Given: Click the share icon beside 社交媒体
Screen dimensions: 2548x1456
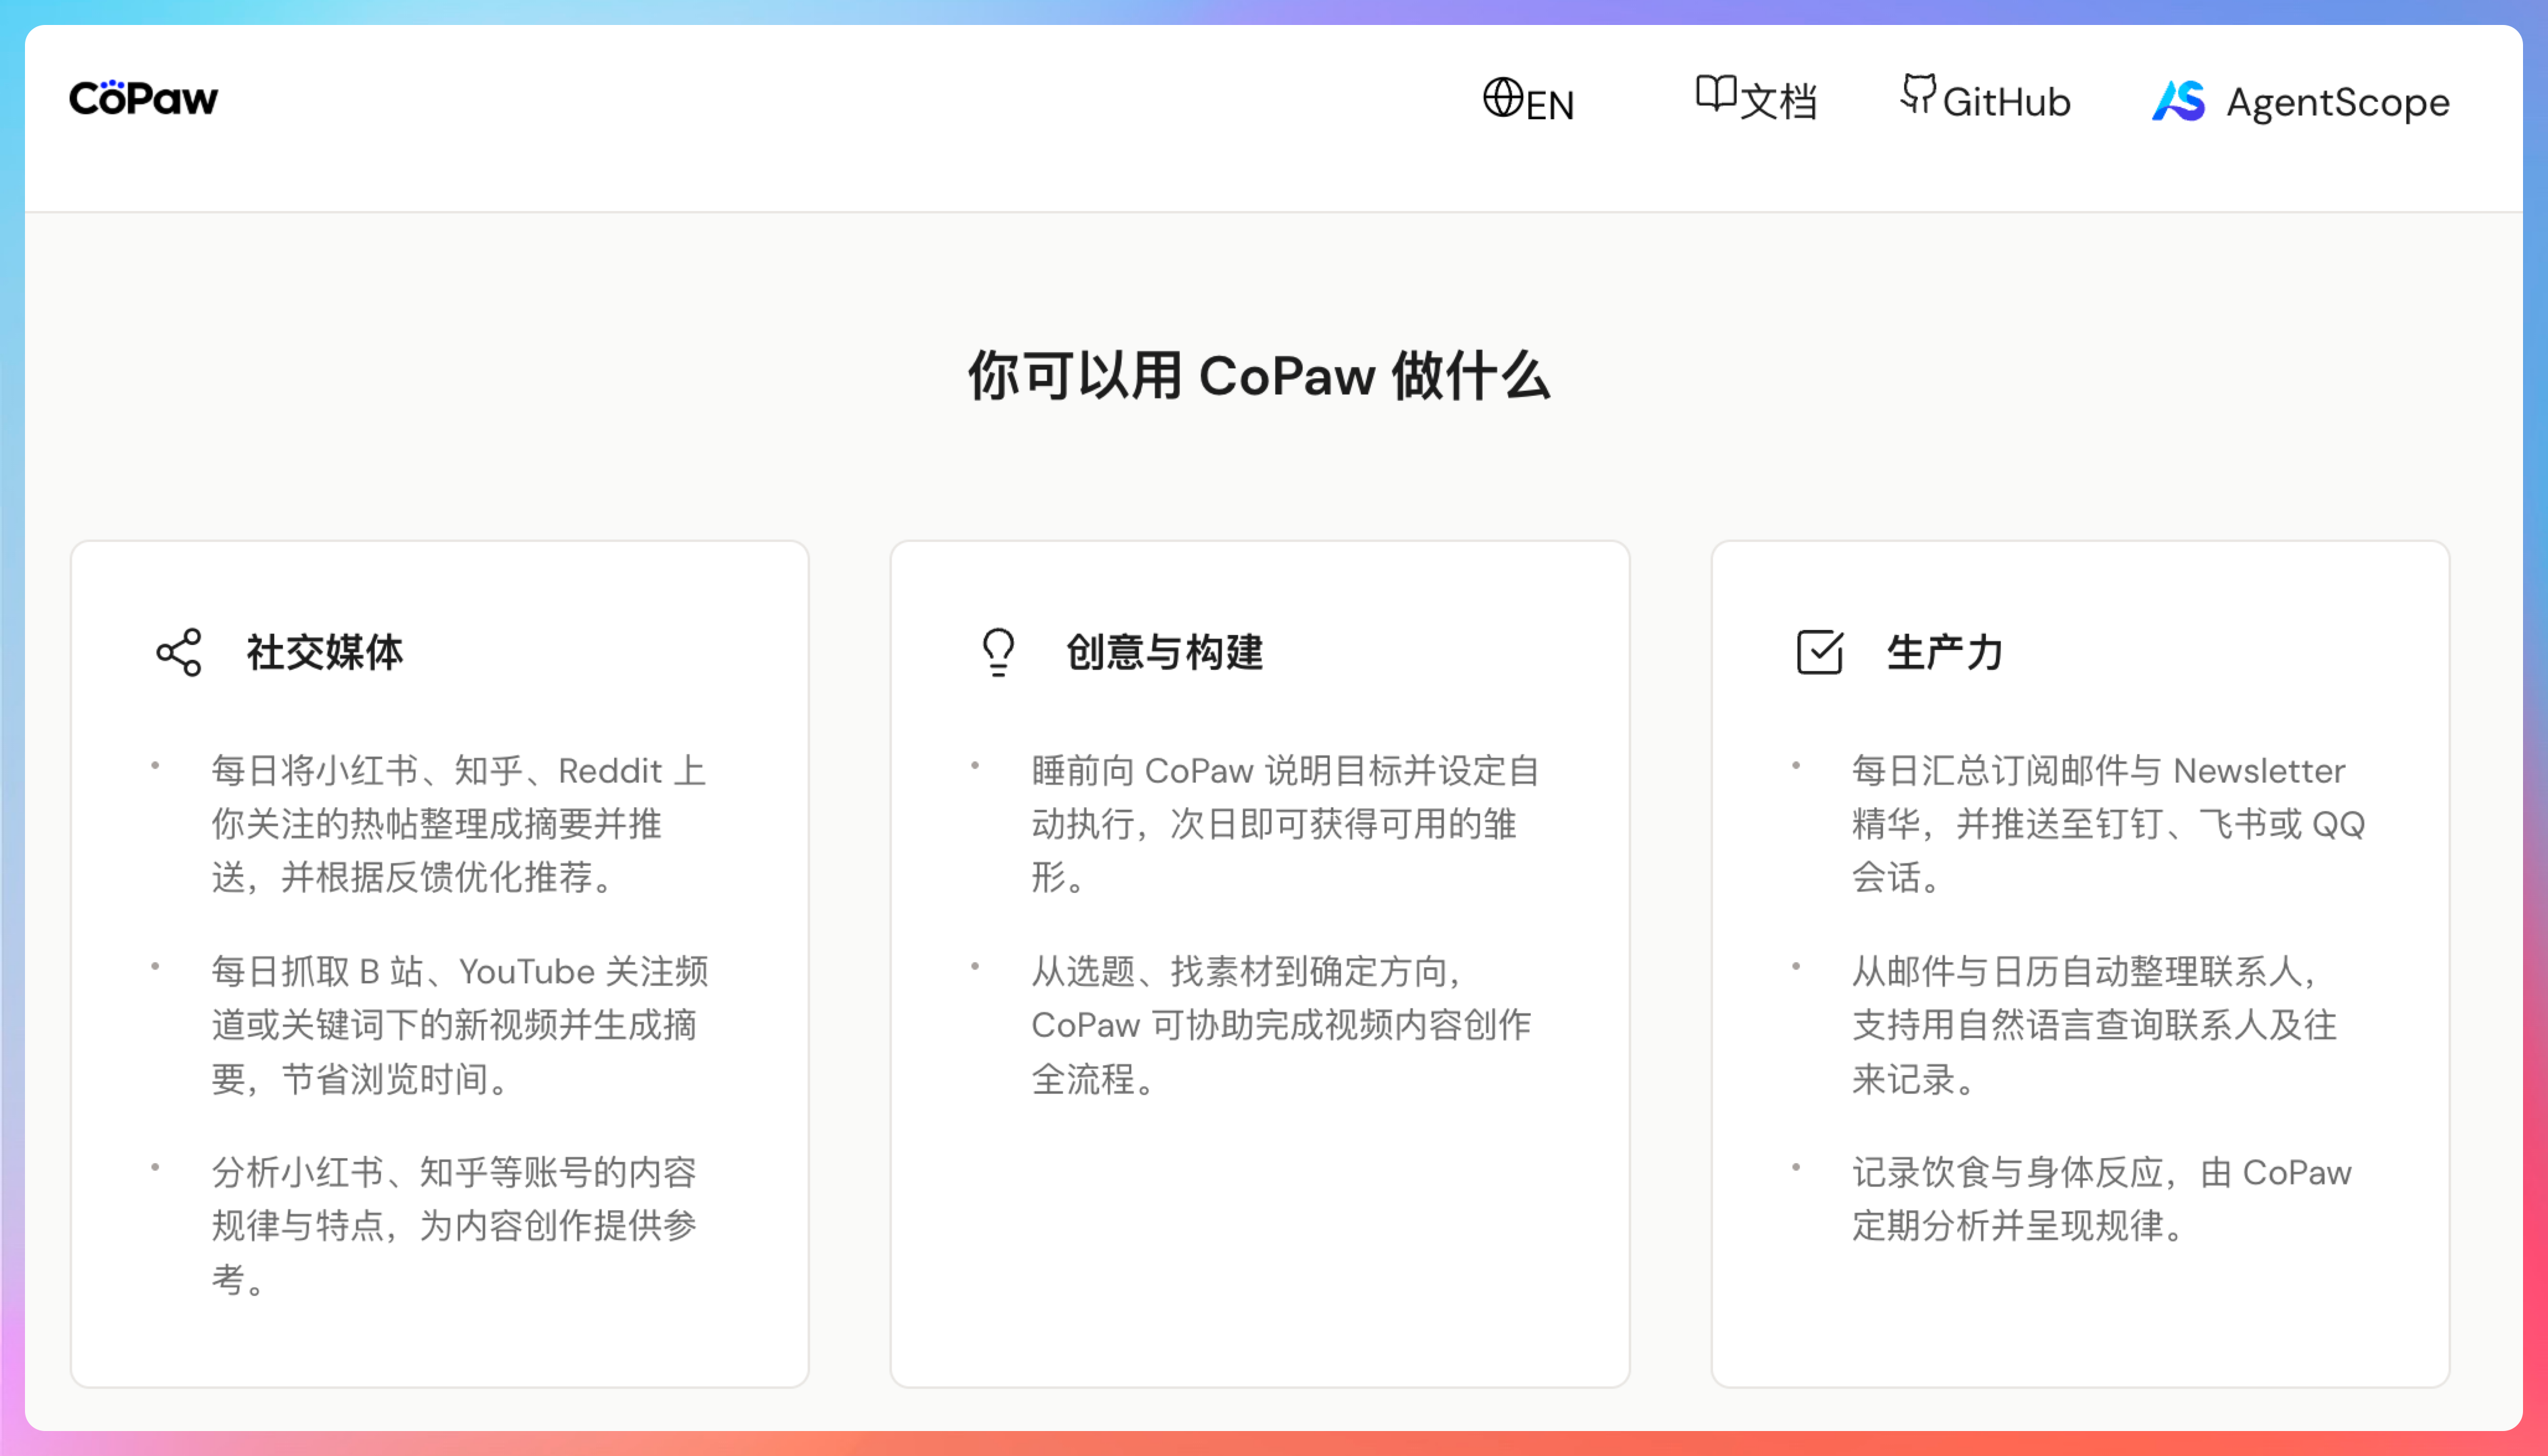Looking at the screenshot, I should click(179, 653).
